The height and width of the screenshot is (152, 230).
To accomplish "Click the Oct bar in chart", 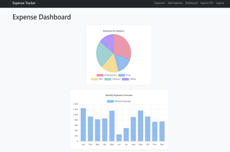I will 148,129.
